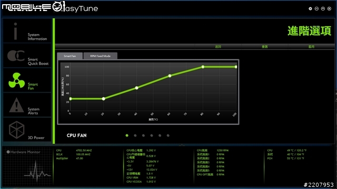This screenshot has width=337, height=189.
Task: Open the System Information section
Action: click(27, 30)
